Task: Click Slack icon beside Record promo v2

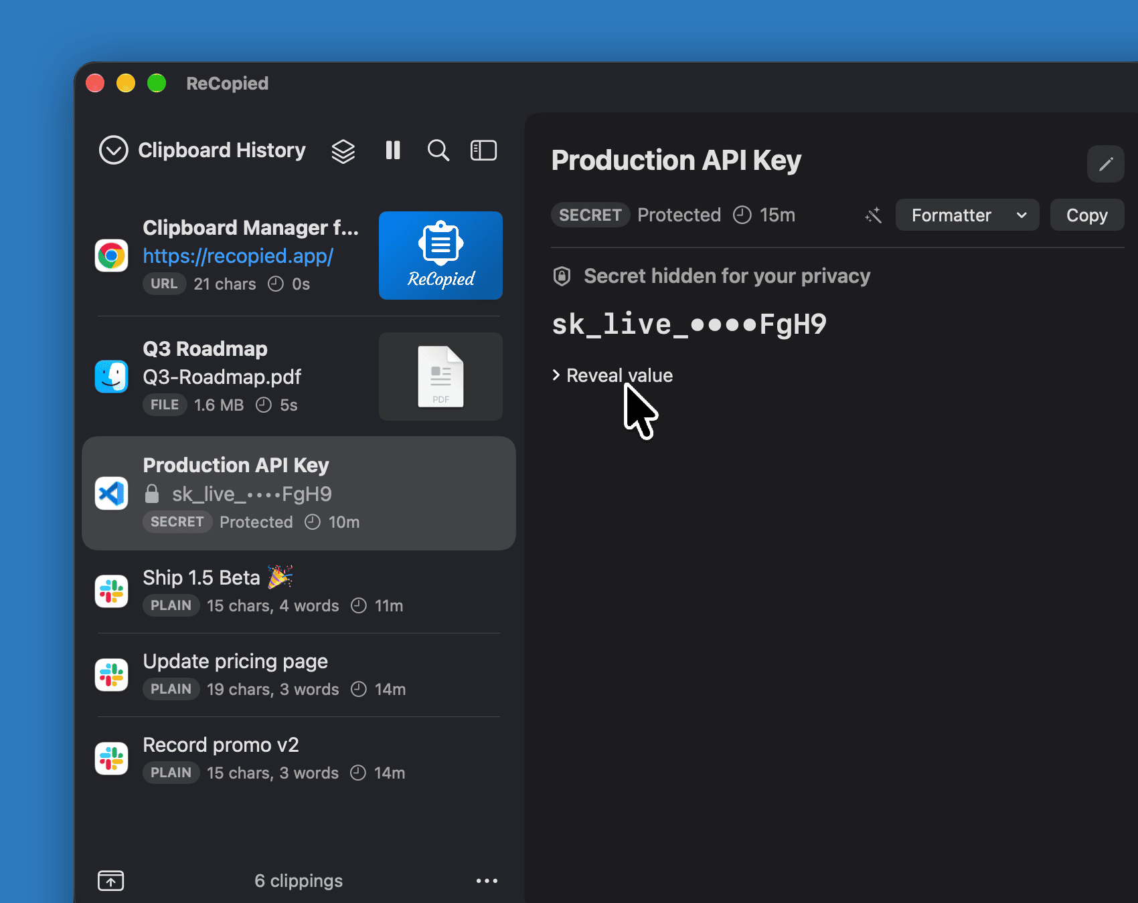Action: (x=111, y=759)
